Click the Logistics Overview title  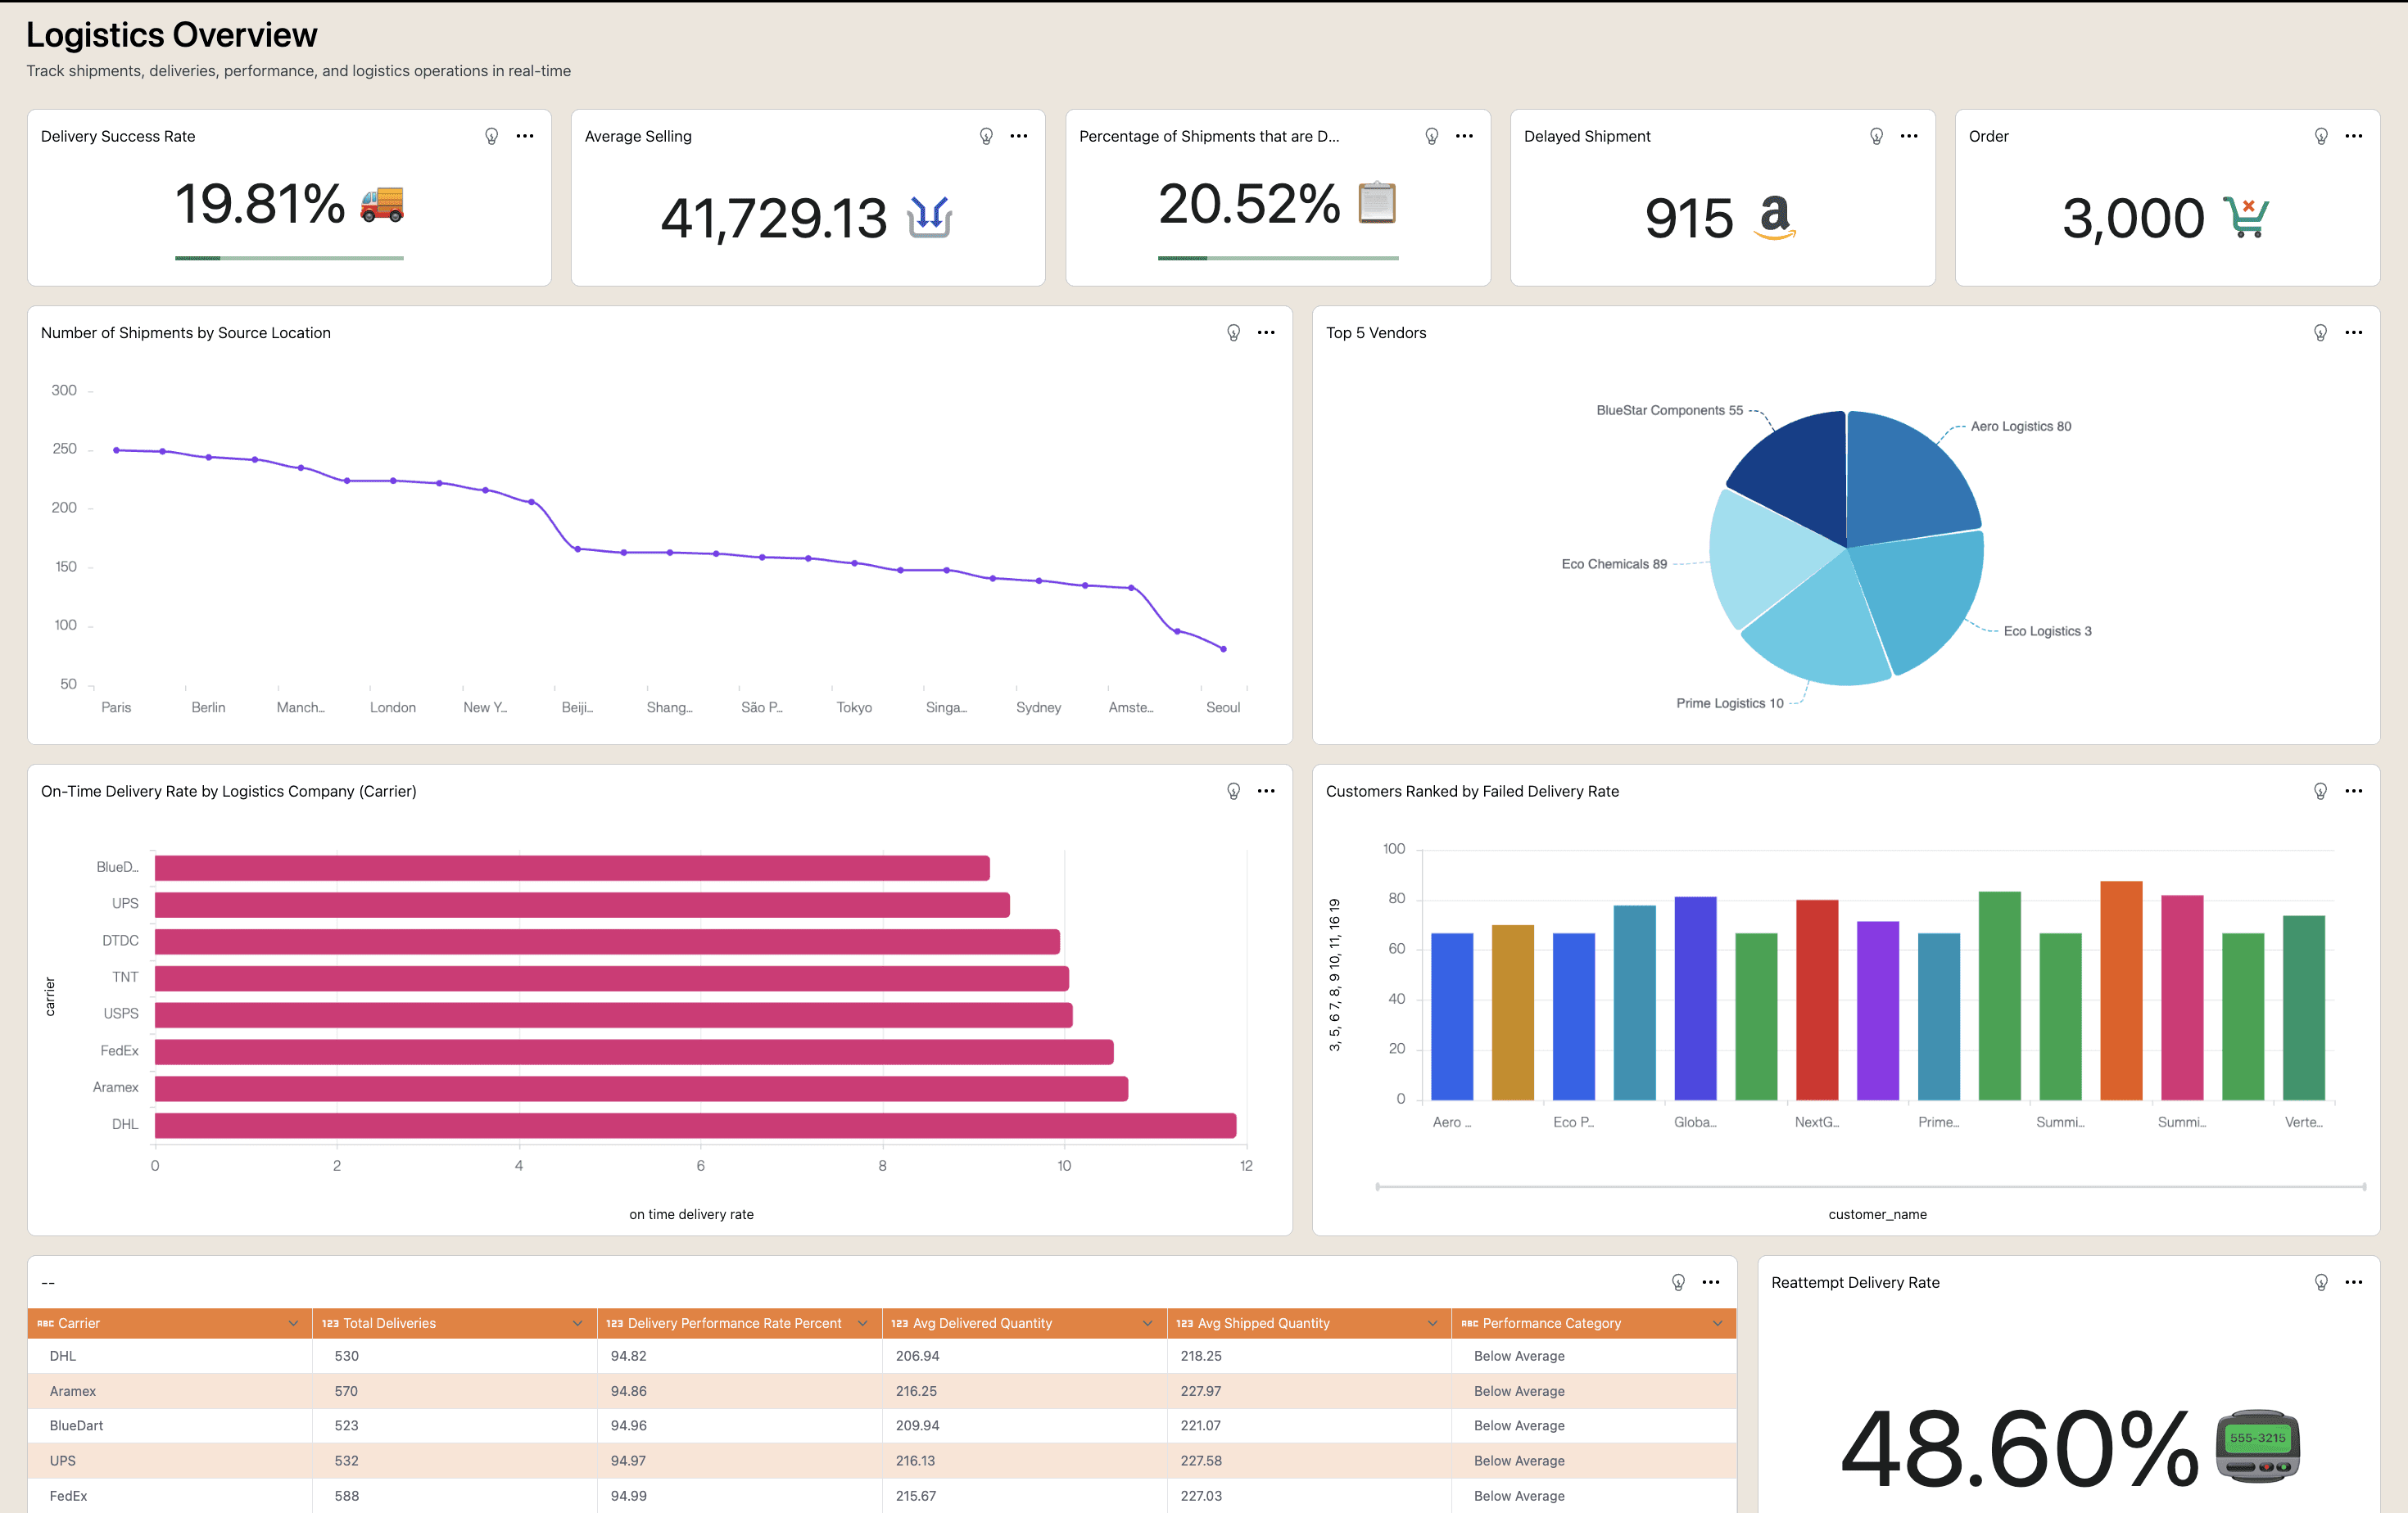coord(171,34)
